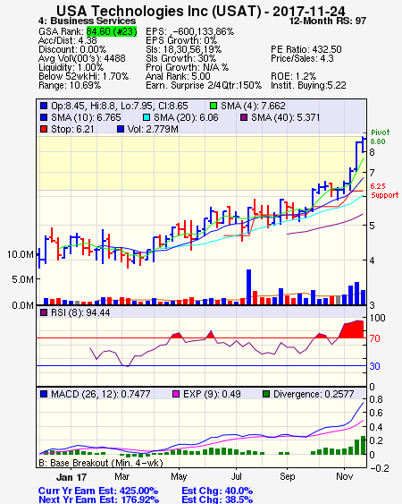
Task: Click the 'Jan 17' x-axis label
Action: [x=71, y=477]
